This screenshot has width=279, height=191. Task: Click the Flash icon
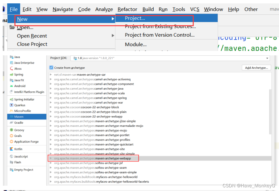pos(11,162)
